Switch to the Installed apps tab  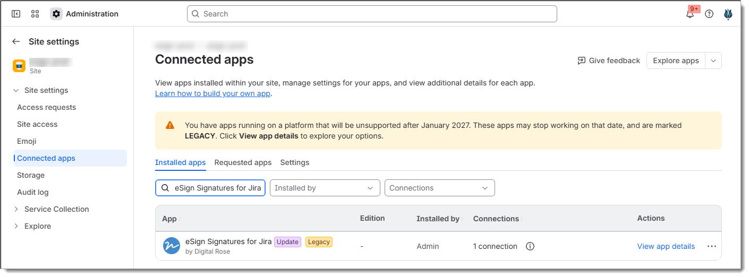click(x=180, y=162)
